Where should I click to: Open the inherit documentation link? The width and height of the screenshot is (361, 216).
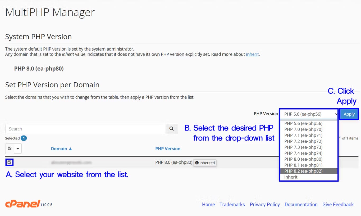point(252,54)
